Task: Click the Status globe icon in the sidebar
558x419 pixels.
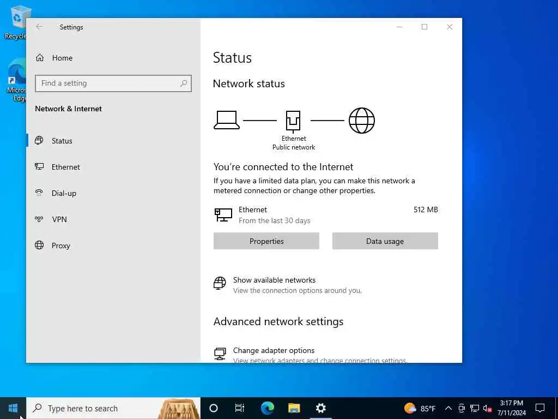Action: (x=39, y=140)
